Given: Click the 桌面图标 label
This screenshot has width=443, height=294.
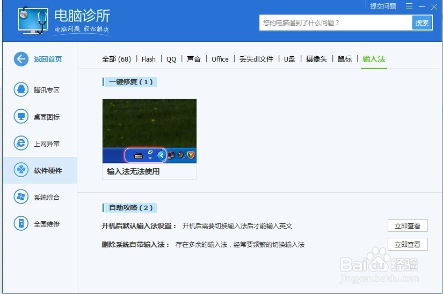Looking at the screenshot, I should 47,117.
